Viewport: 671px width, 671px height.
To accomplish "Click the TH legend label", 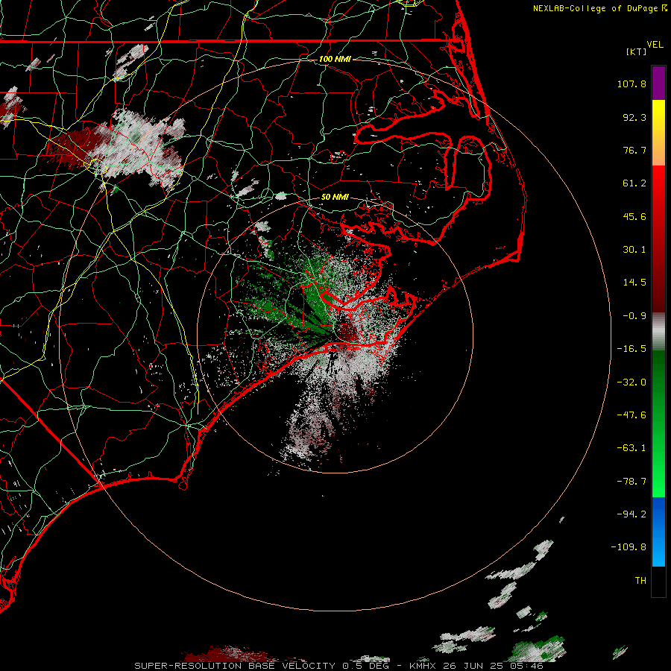I will coord(640,581).
